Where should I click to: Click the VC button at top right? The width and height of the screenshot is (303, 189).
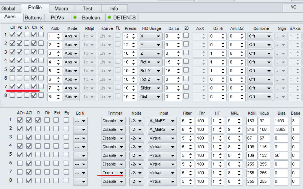point(293,7)
